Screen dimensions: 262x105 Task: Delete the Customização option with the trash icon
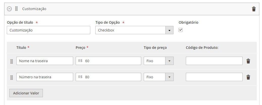[254, 9]
